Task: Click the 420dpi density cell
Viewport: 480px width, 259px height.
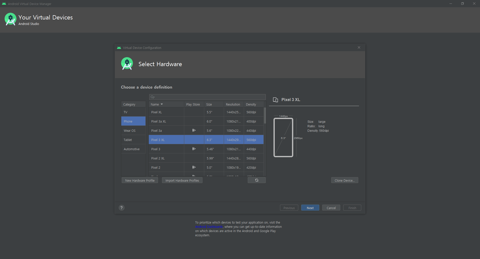Action: [254, 167]
